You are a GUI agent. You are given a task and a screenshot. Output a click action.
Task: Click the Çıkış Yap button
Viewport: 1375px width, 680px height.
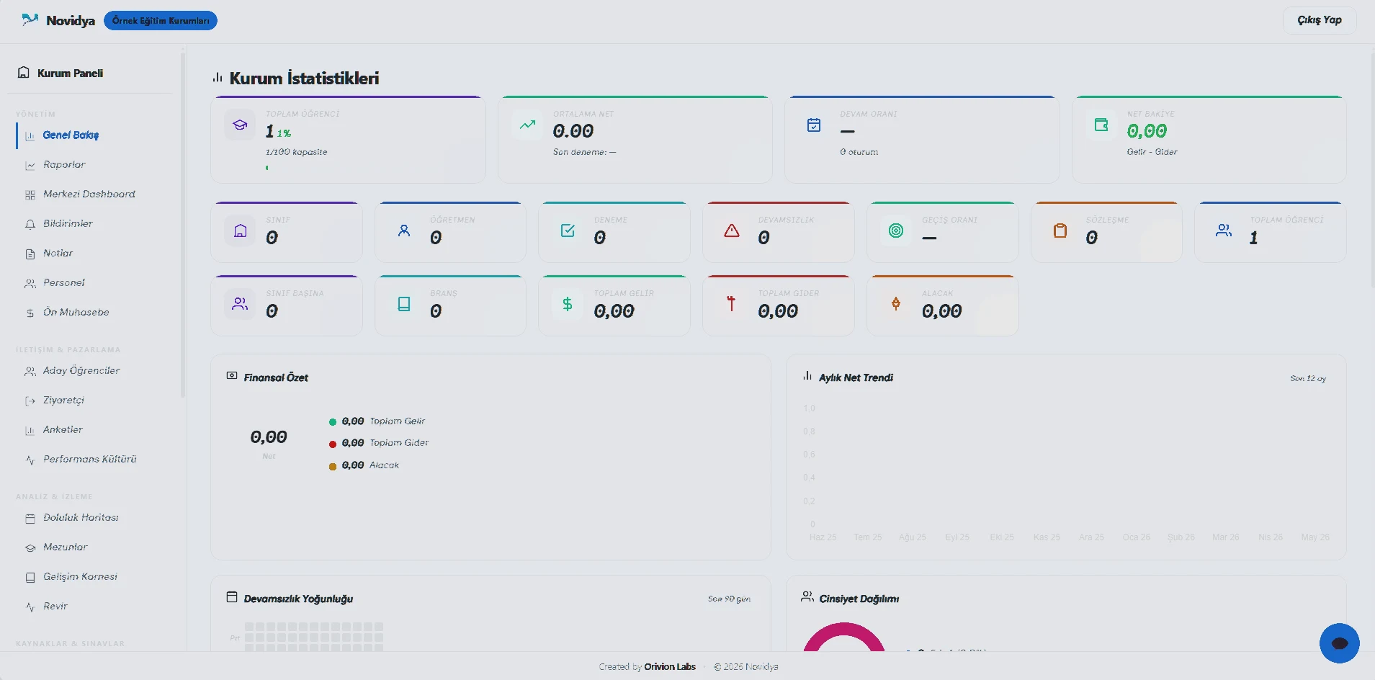click(x=1320, y=20)
